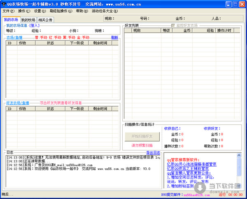Image resolution: width=247 pixels, height=199 pixels.
Task: Click the 请勿频繁扫描 warning text
Action: [x=142, y=145]
